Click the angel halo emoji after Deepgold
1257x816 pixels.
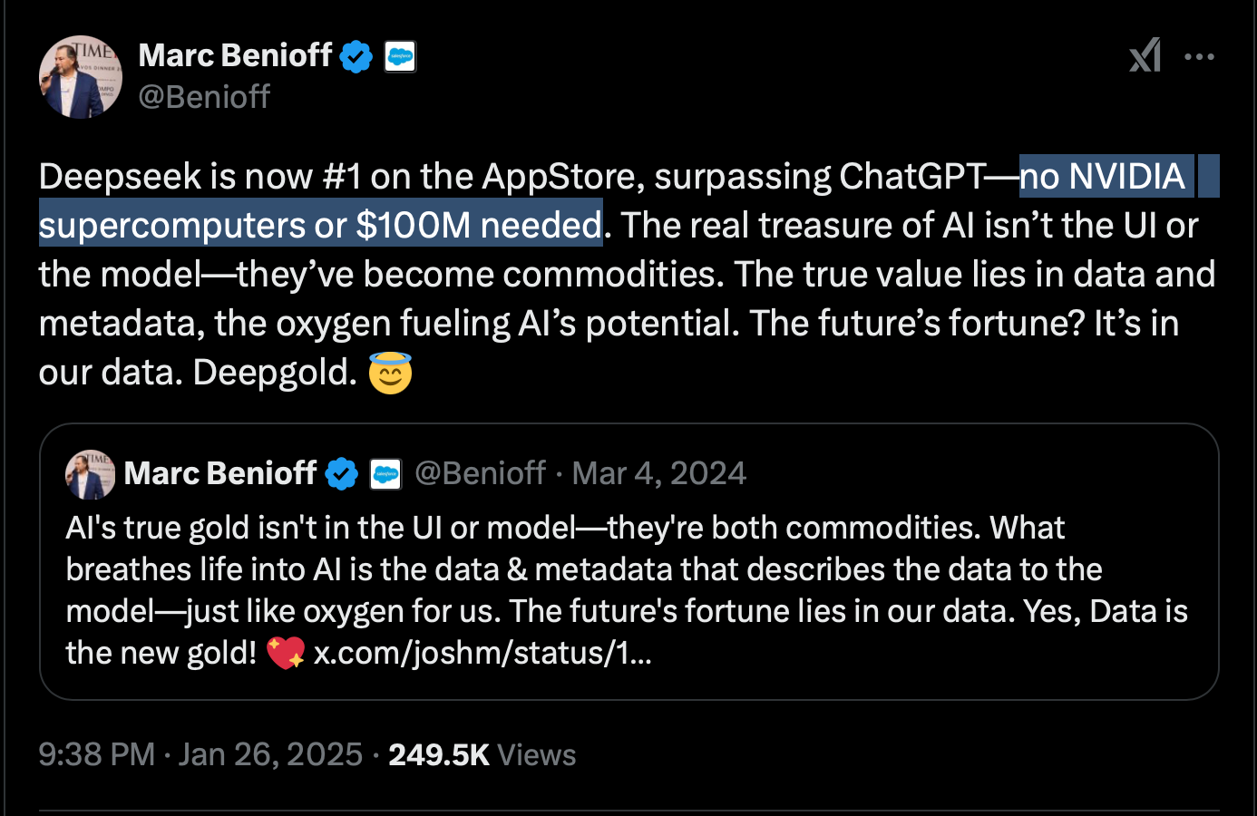coord(390,373)
